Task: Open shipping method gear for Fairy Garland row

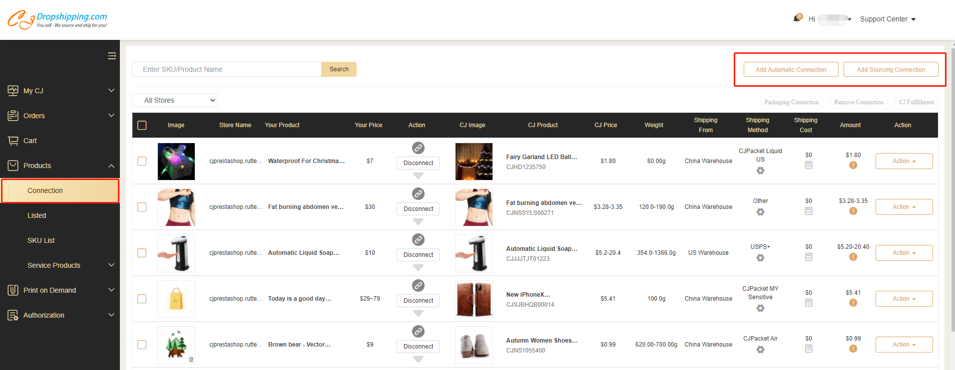Action: click(x=760, y=171)
